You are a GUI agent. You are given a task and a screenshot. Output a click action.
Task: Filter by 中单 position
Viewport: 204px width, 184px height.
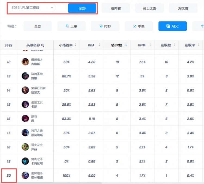[x=139, y=26]
